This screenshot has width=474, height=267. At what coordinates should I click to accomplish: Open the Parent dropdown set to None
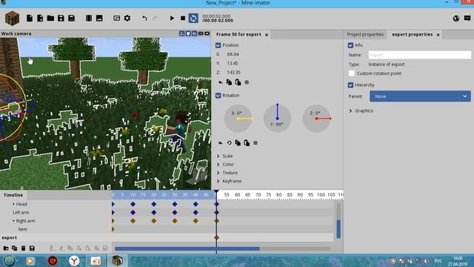coord(420,96)
